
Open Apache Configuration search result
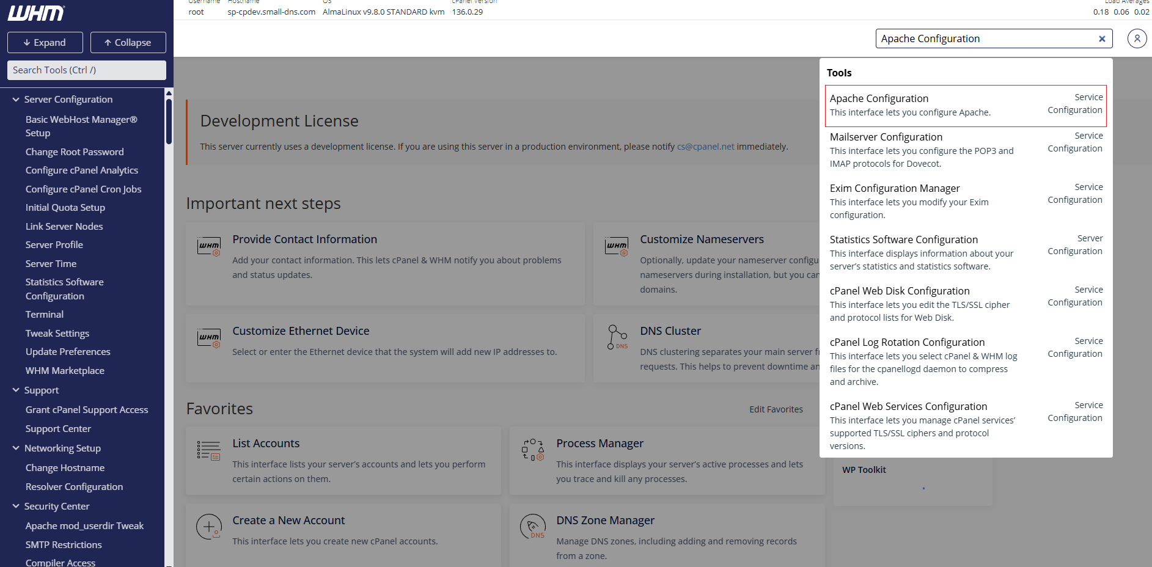(x=966, y=106)
